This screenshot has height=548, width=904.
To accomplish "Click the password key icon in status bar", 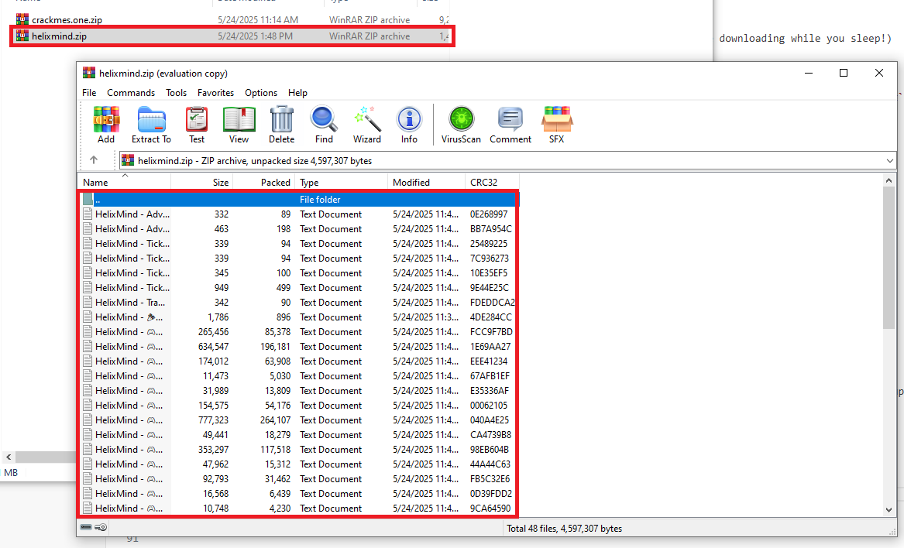I will 101,527.
